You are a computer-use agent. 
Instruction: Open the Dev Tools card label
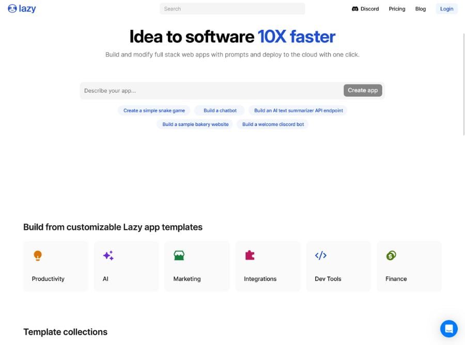[328, 278]
